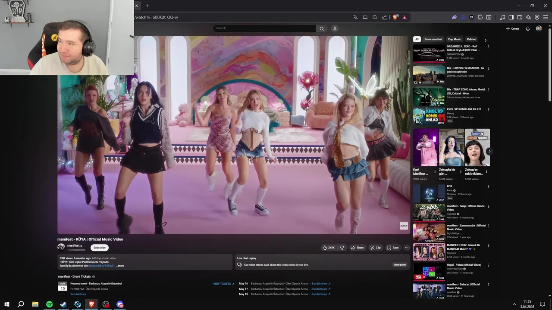Open the browser translate page icon
552x310 pixels.
pyautogui.click(x=355, y=17)
